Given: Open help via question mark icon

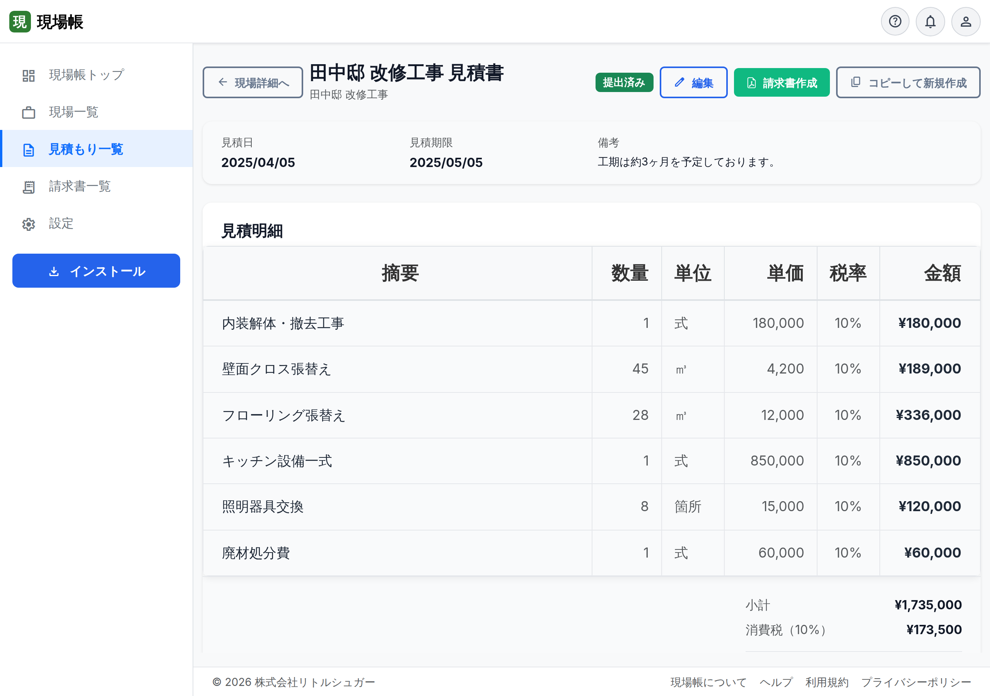Looking at the screenshot, I should pyautogui.click(x=895, y=22).
